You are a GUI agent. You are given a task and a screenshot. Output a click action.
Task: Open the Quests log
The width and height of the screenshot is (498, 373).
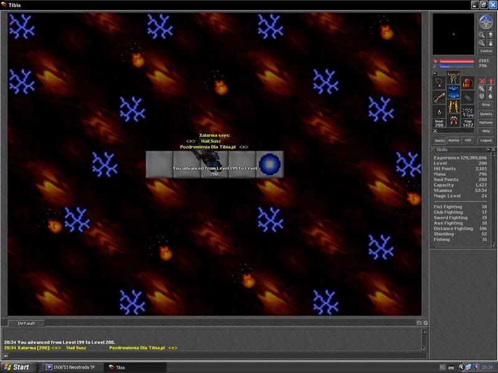pos(486,114)
